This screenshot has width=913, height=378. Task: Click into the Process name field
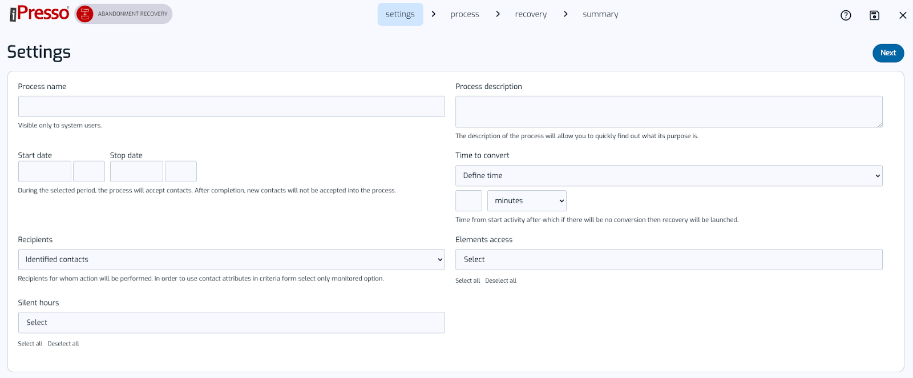tap(231, 107)
